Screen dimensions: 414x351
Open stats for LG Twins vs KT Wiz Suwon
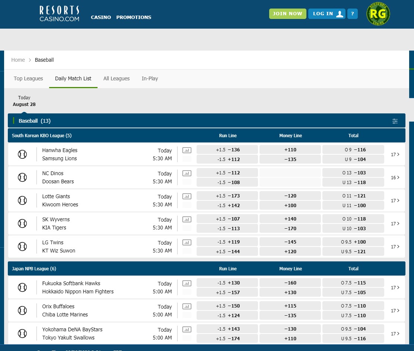pyautogui.click(x=187, y=242)
